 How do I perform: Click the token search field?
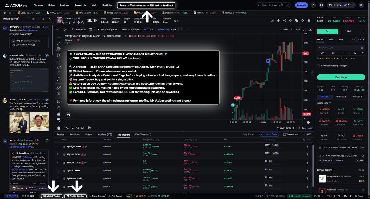[x=273, y=5]
